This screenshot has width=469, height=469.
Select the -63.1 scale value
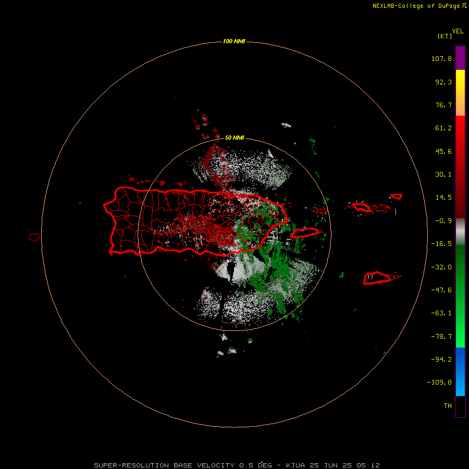[441, 313]
